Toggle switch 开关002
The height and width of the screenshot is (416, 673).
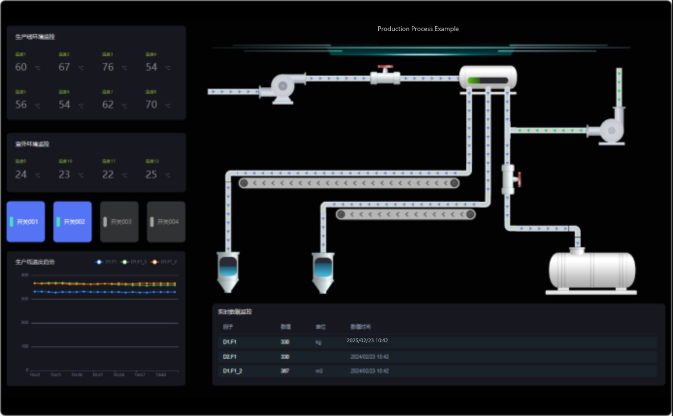coord(72,222)
